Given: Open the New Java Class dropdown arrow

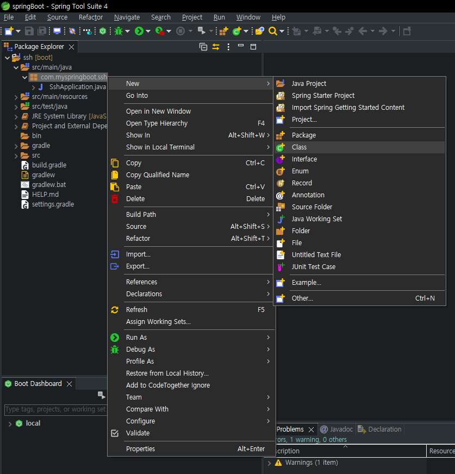Looking at the screenshot, I should click(246, 31).
